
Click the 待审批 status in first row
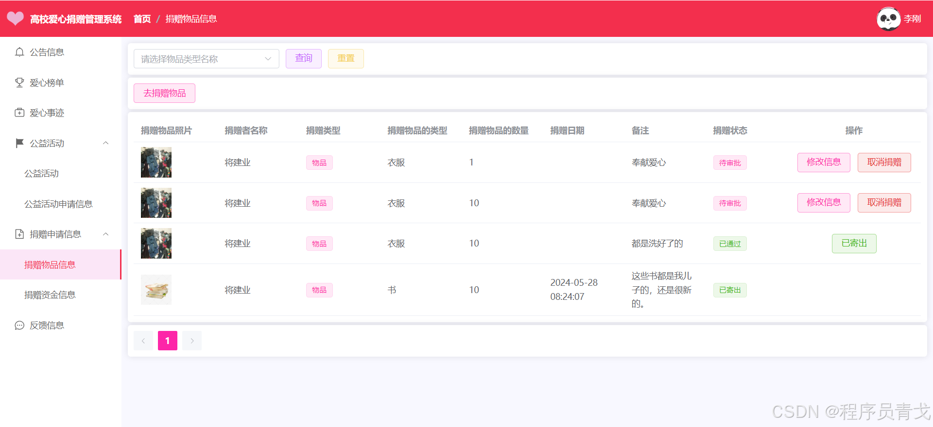[730, 163]
